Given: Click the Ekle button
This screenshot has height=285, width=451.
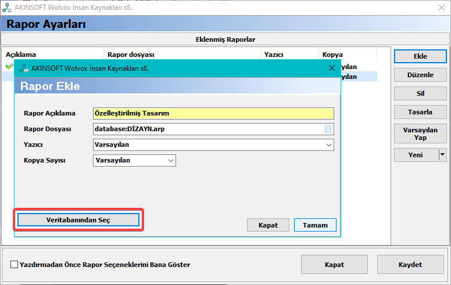Looking at the screenshot, I should [x=420, y=56].
